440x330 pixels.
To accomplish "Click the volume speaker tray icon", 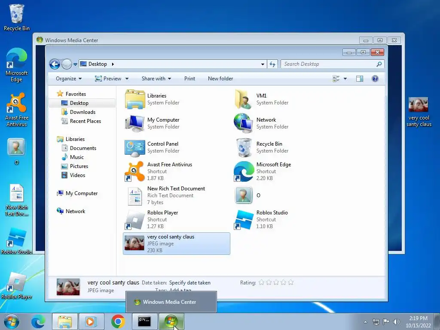I will [x=396, y=322].
